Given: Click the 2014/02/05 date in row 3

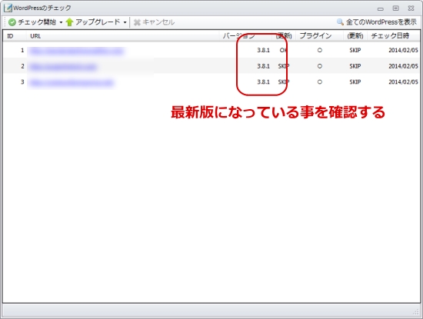Looking at the screenshot, I should point(403,82).
